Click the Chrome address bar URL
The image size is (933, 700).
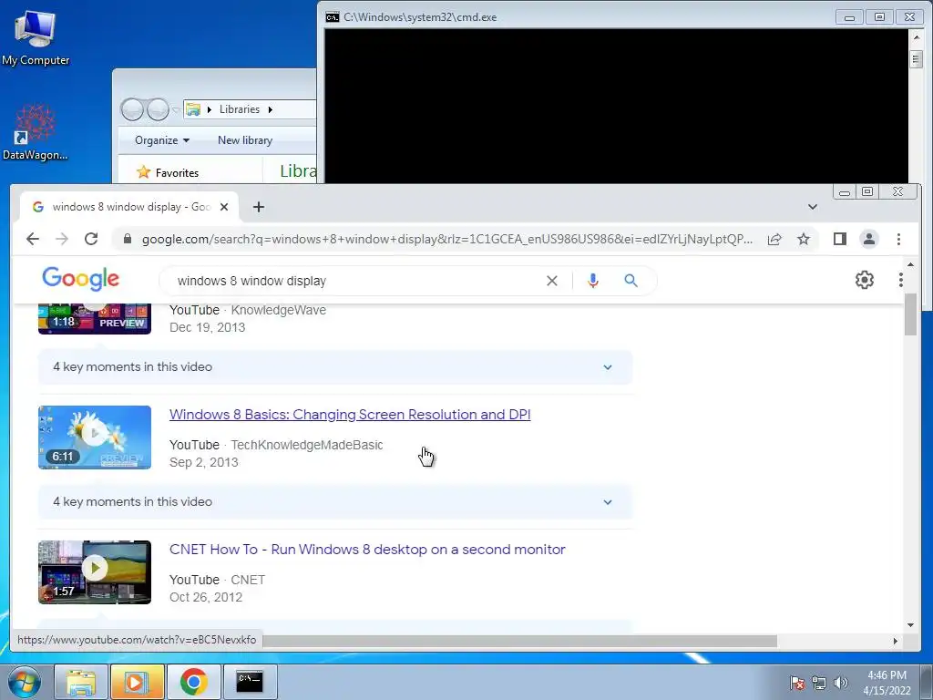(446, 240)
